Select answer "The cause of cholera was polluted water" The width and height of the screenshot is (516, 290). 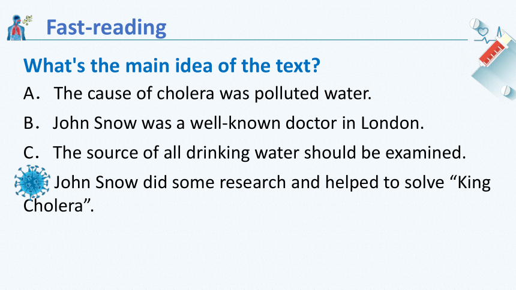click(212, 93)
